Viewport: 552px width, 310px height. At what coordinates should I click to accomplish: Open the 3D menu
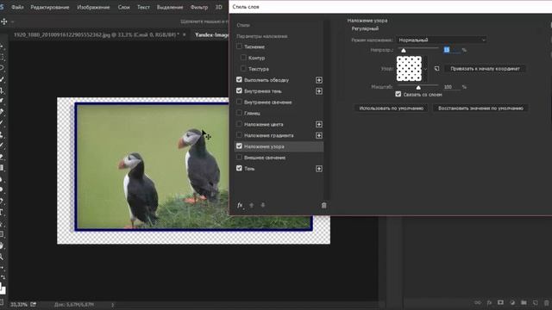coord(218,7)
